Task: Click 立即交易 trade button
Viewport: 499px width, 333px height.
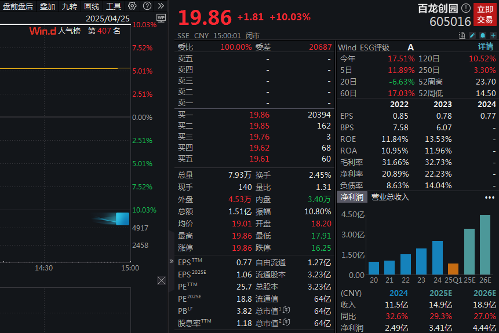Action: (x=485, y=14)
